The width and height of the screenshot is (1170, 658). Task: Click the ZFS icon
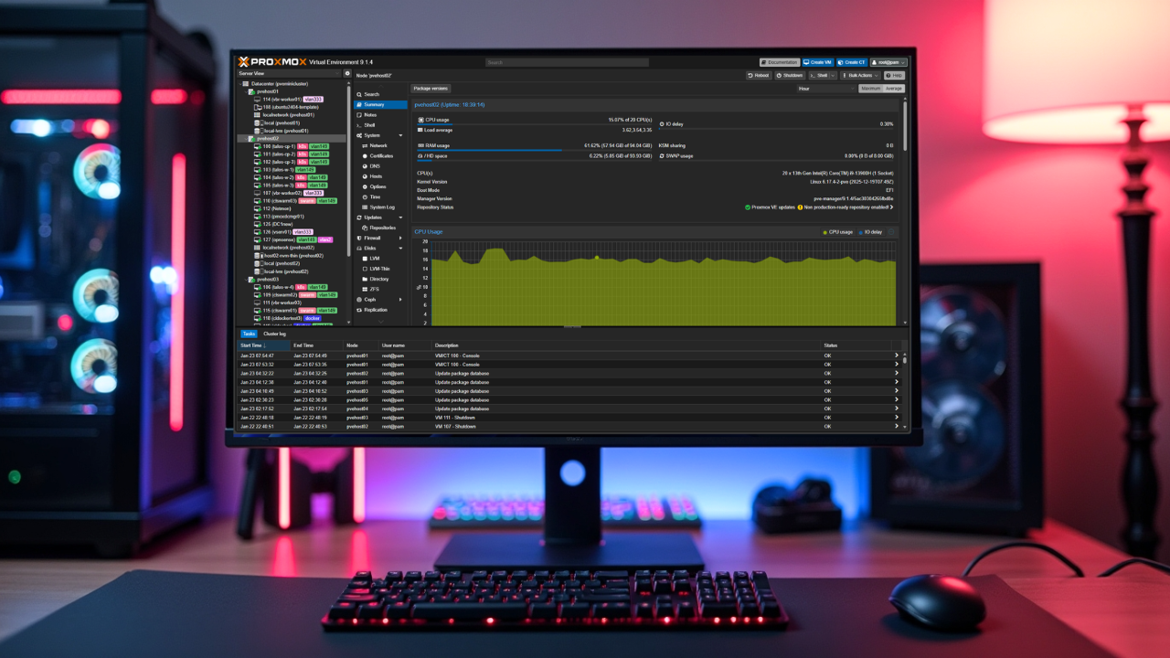pyautogui.click(x=366, y=289)
